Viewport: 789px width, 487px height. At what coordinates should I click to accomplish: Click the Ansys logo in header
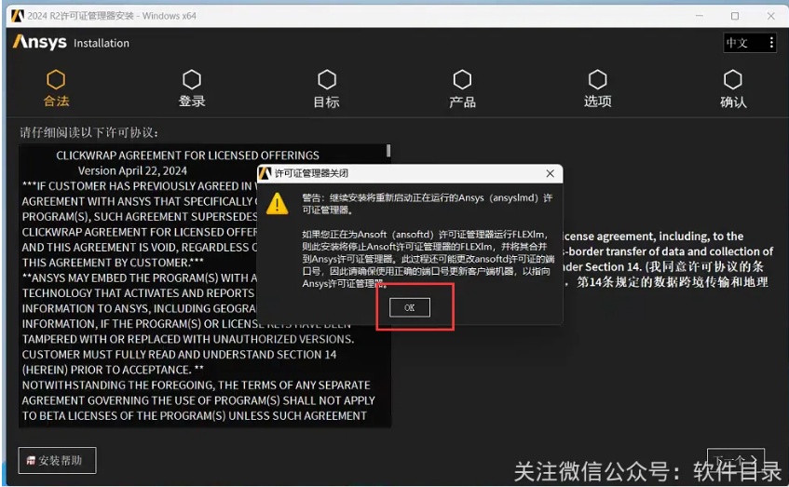[39, 43]
